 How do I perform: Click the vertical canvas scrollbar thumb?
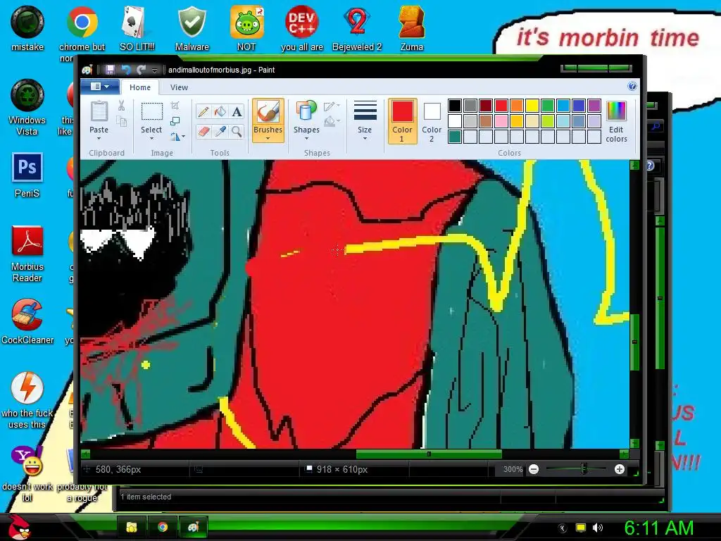[x=634, y=342]
